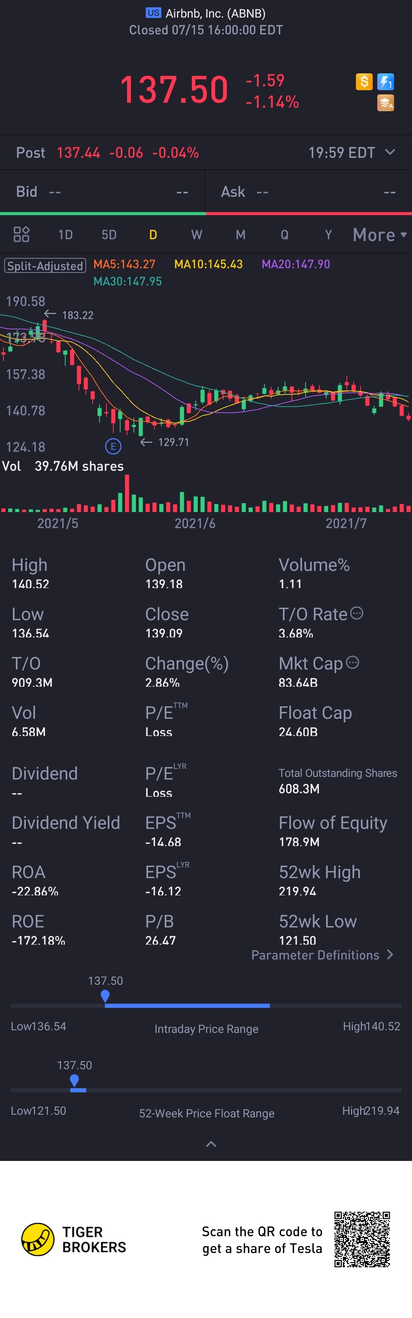Select the W weekly chart tab
The image size is (412, 1318).
(196, 235)
